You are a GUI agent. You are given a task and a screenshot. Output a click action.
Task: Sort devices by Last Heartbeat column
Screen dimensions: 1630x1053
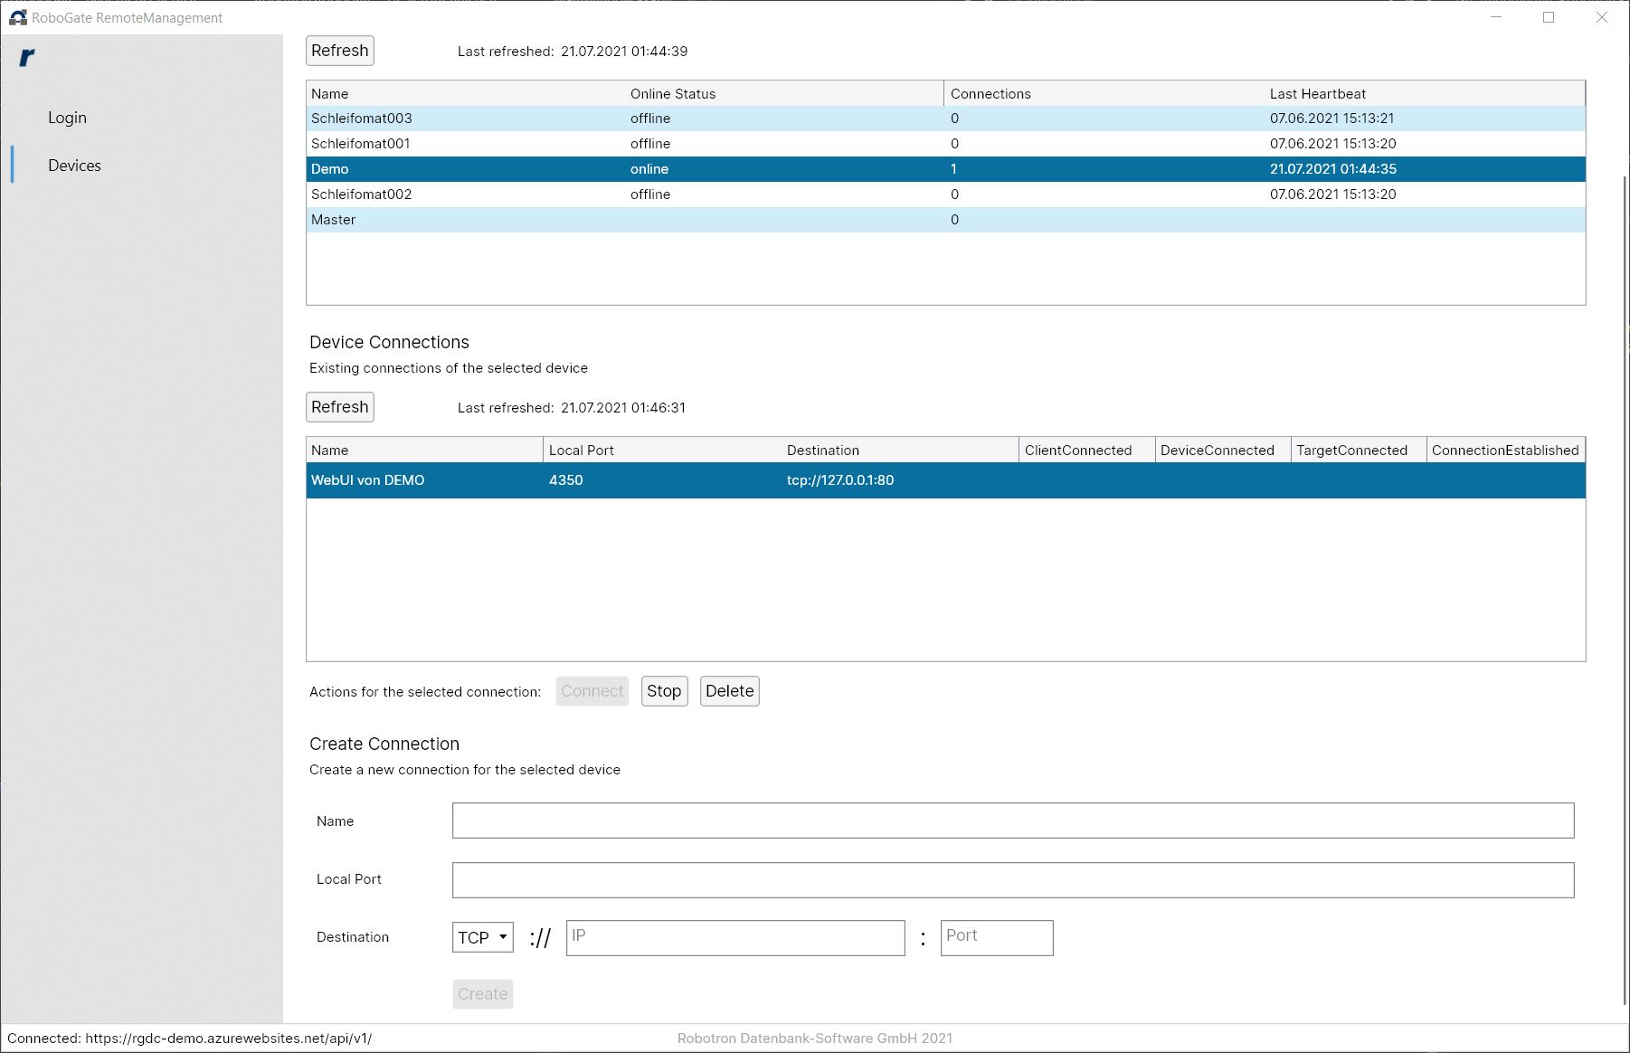tap(1317, 94)
